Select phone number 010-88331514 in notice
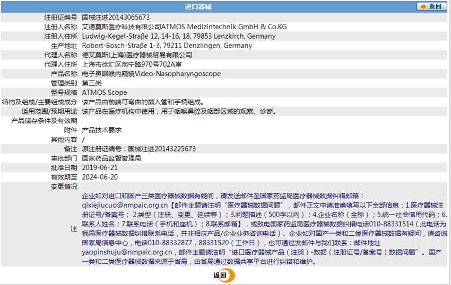This screenshot has width=451, height=285. [x=391, y=224]
